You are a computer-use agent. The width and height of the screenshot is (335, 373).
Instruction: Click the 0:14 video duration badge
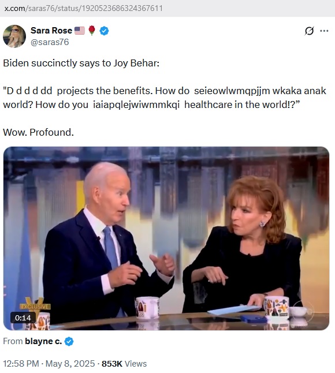pyautogui.click(x=23, y=318)
